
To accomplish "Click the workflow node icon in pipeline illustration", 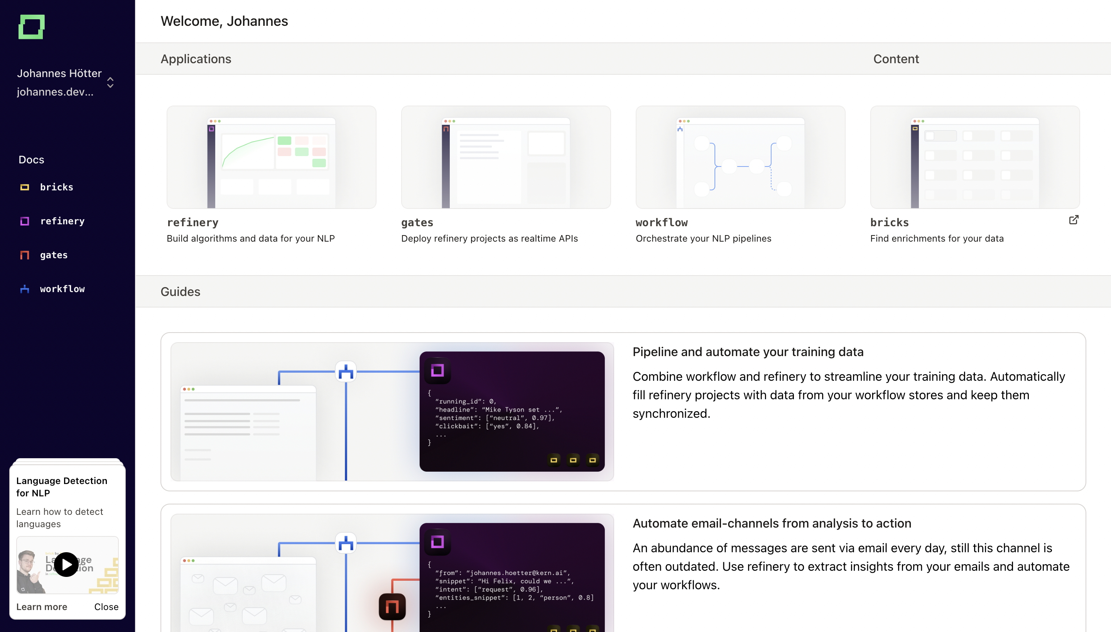I will pyautogui.click(x=346, y=371).
